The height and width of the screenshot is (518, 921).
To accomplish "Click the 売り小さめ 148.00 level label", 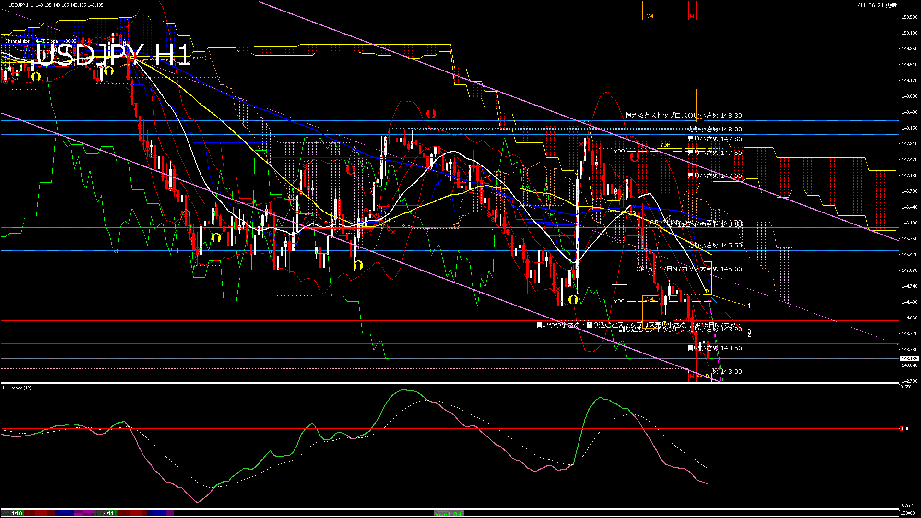I will point(714,129).
